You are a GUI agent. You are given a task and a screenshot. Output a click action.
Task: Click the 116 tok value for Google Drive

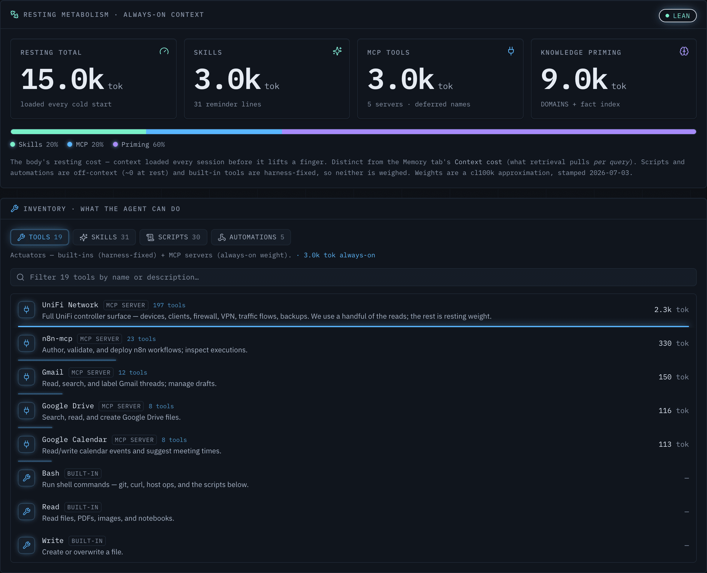pos(673,411)
